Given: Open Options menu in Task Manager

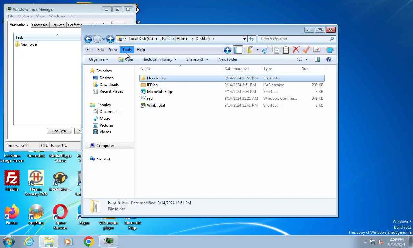Looking at the screenshot, I should (x=25, y=16).
